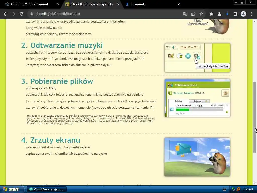Click the scrollbar down arrow

pos(255,183)
